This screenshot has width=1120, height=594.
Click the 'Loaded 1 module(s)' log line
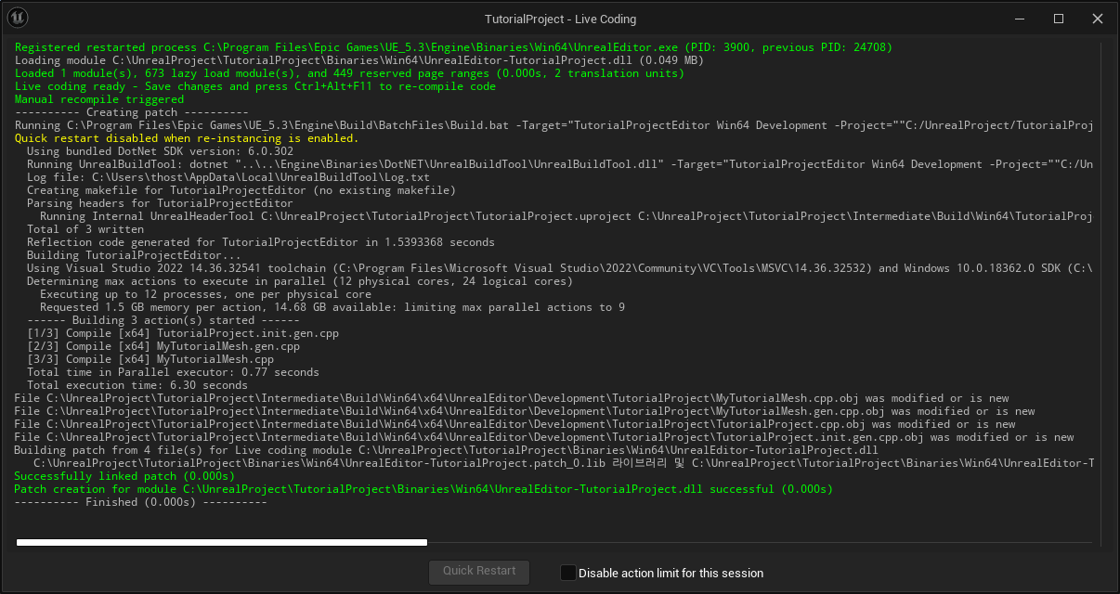[349, 73]
